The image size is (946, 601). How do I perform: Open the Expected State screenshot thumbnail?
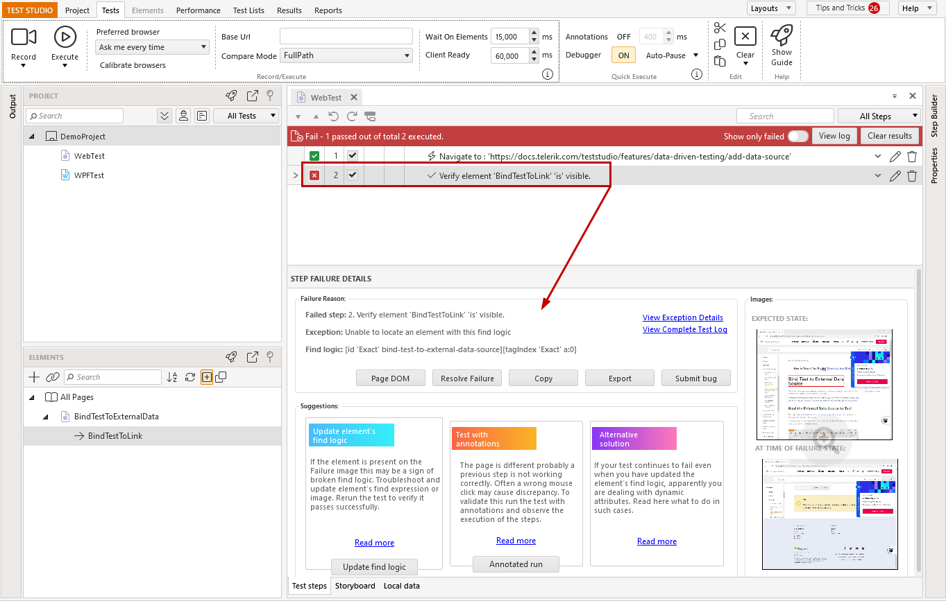click(824, 384)
